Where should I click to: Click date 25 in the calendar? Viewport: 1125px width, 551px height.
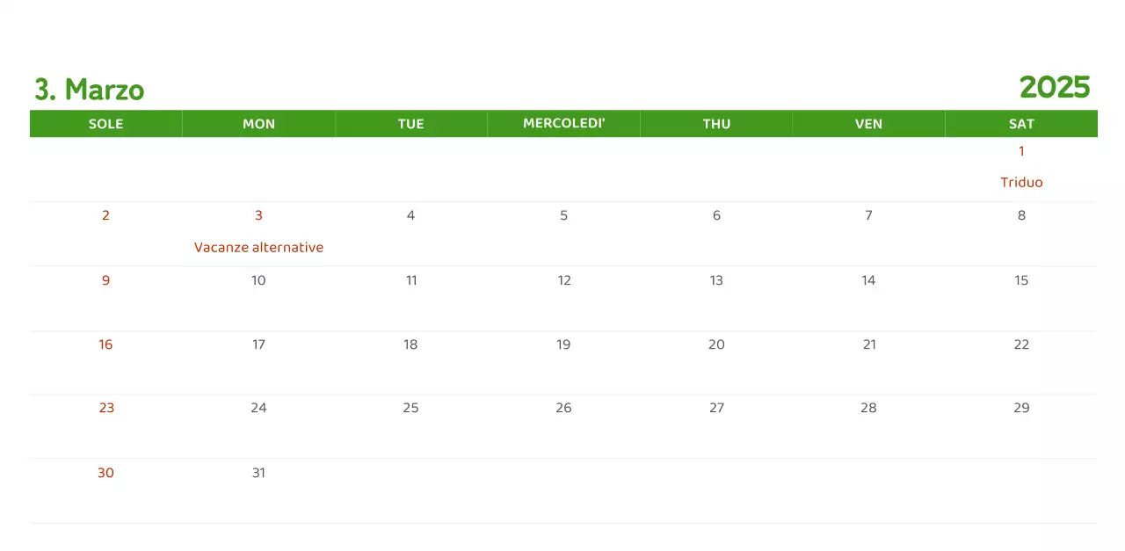tap(410, 408)
